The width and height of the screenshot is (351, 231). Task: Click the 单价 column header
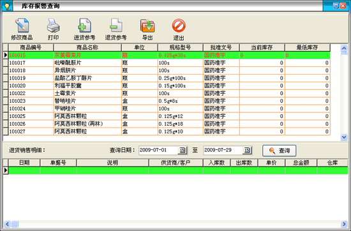271,163
